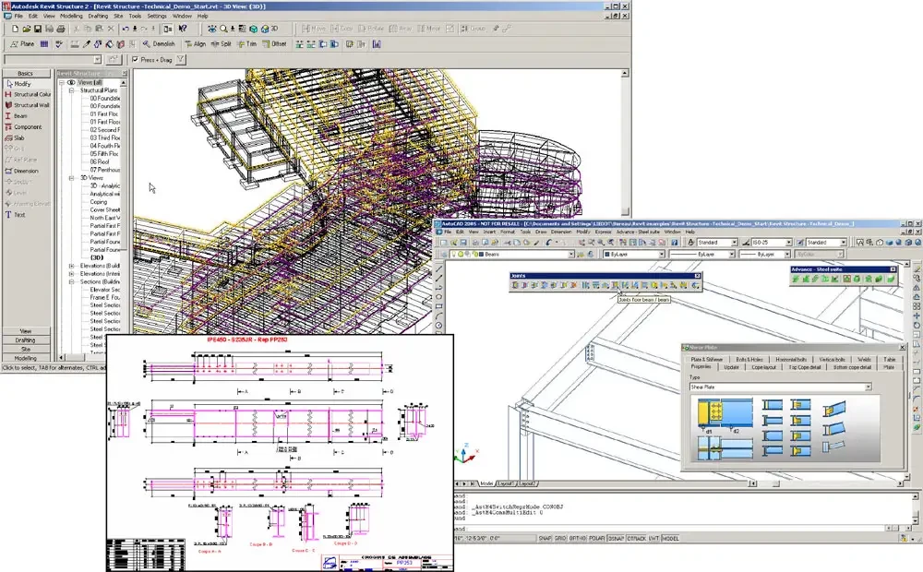Click the Open folder icon in Revit toolbar

(27, 29)
